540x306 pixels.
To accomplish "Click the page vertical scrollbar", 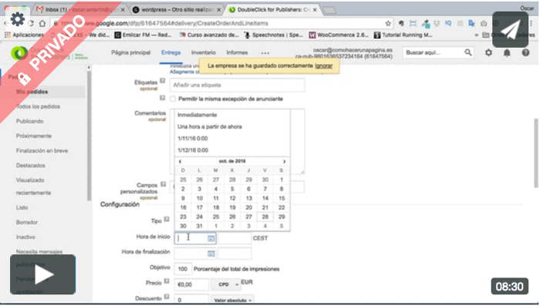I will coord(536,153).
